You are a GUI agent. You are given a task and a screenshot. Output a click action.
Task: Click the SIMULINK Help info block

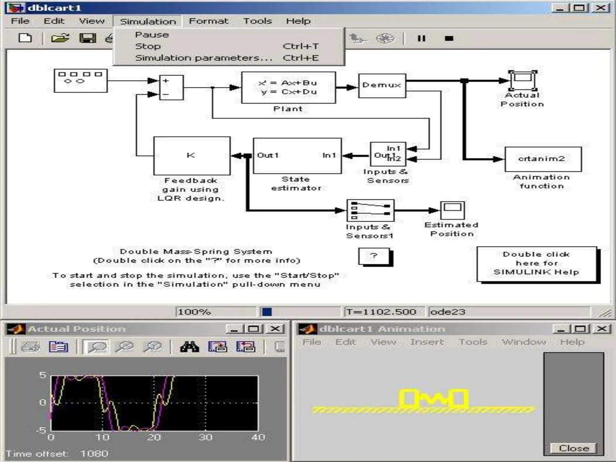(x=536, y=263)
